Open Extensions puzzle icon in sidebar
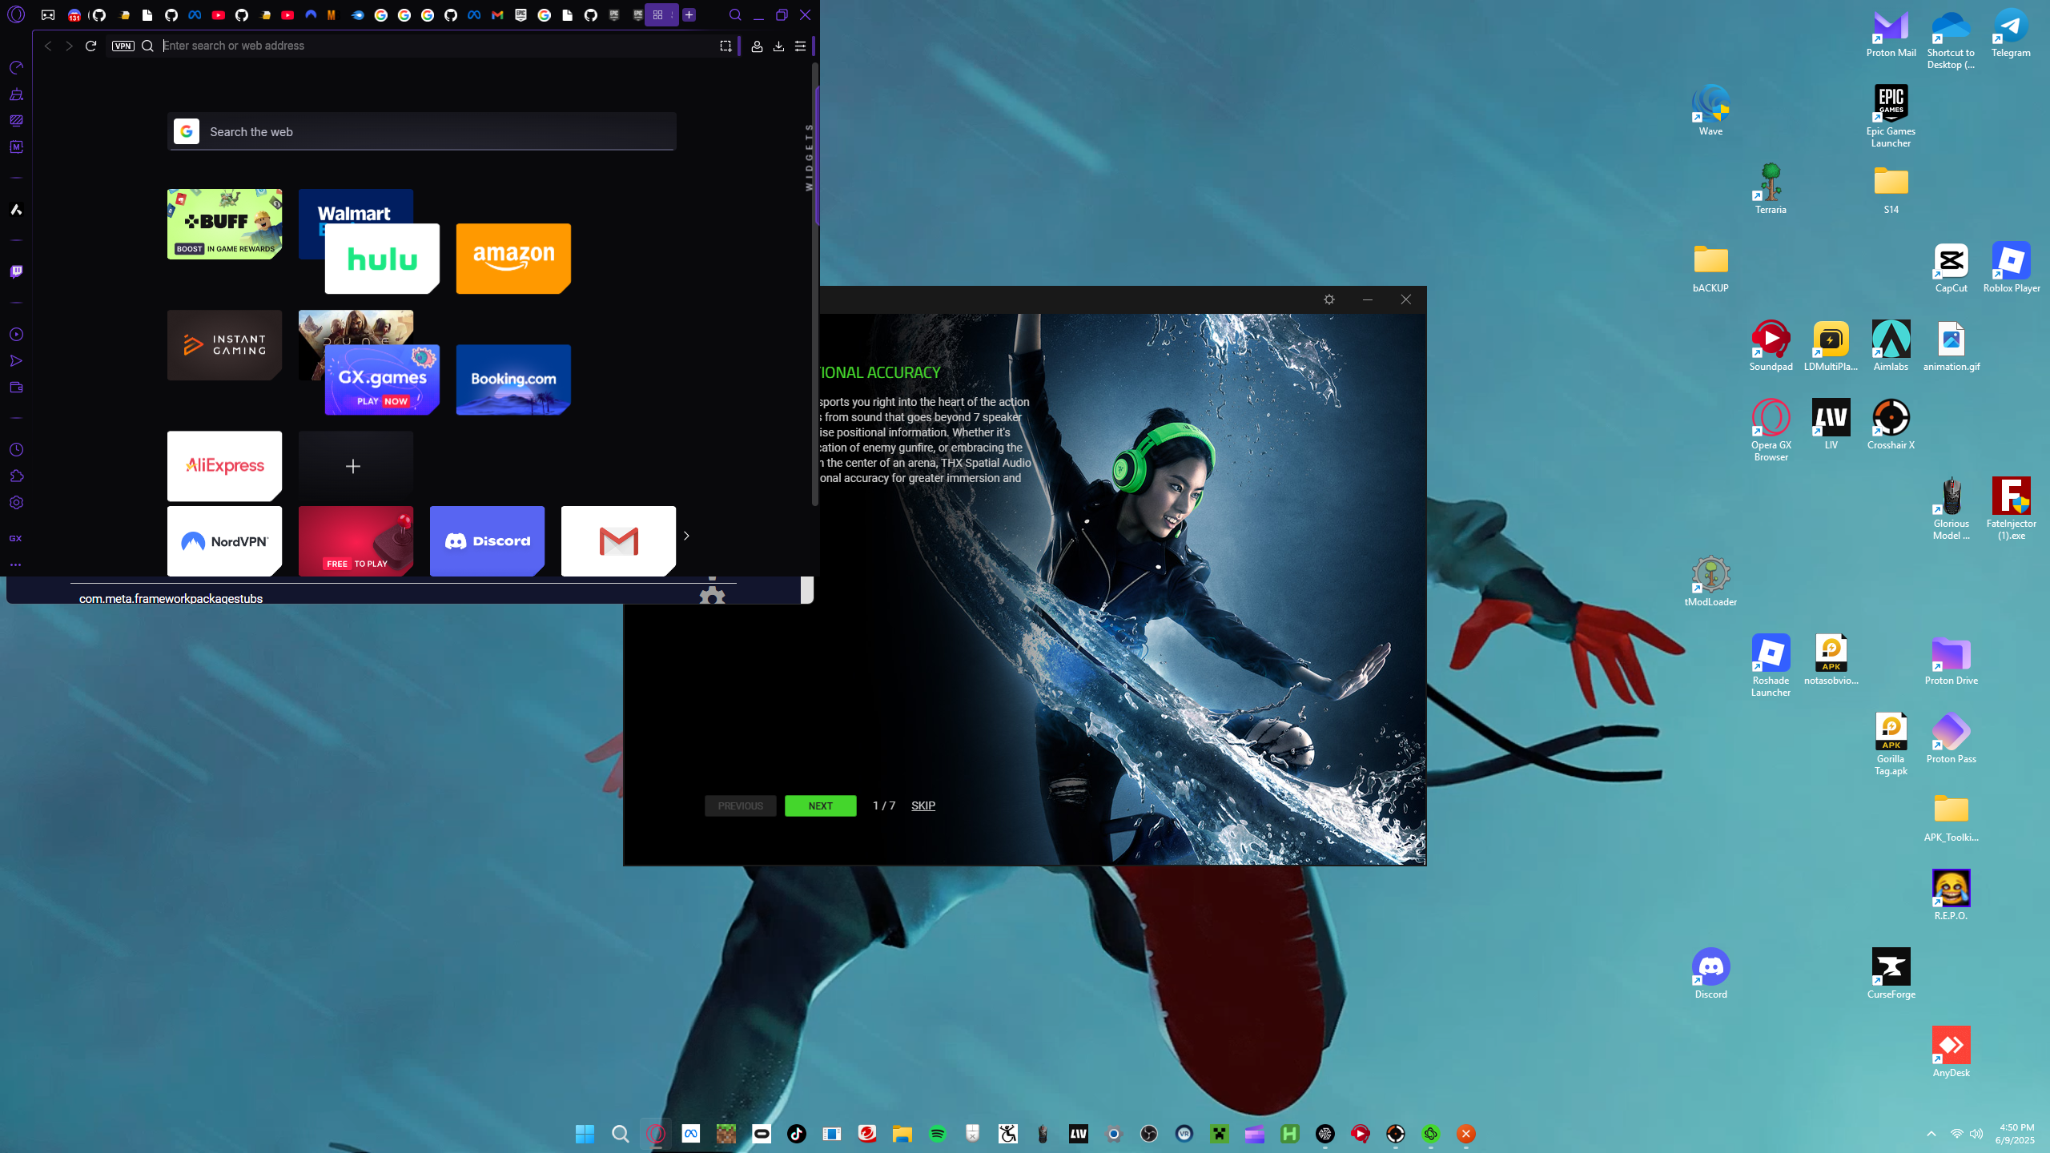This screenshot has width=2050, height=1153. [16, 476]
